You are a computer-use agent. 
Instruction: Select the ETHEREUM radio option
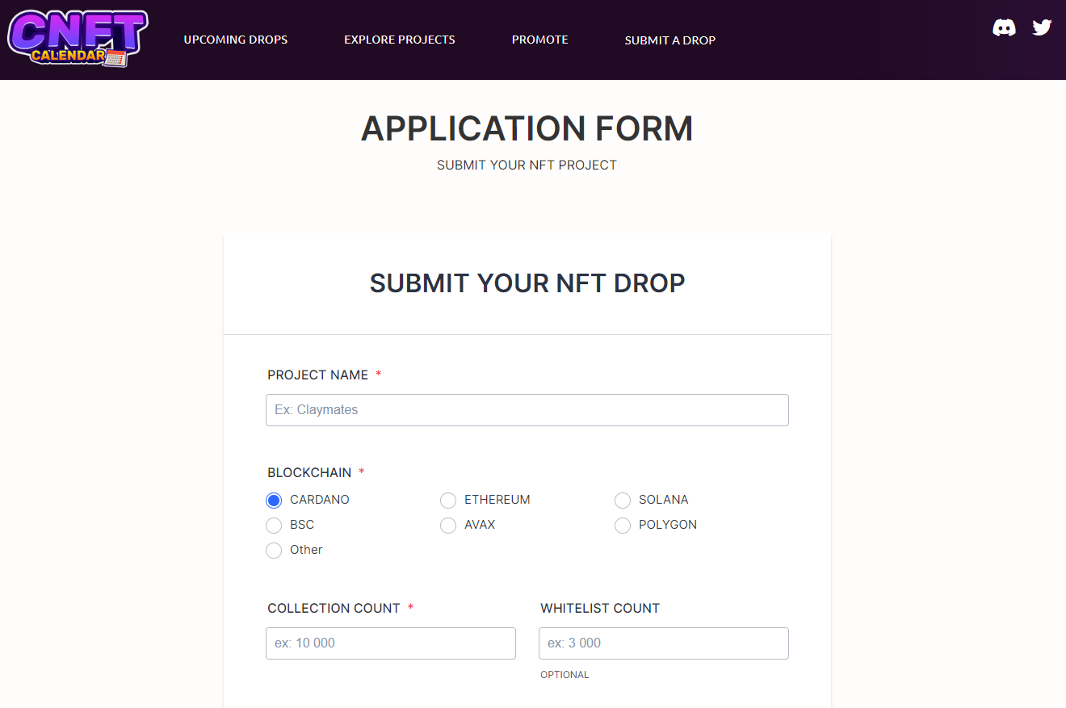(x=448, y=501)
